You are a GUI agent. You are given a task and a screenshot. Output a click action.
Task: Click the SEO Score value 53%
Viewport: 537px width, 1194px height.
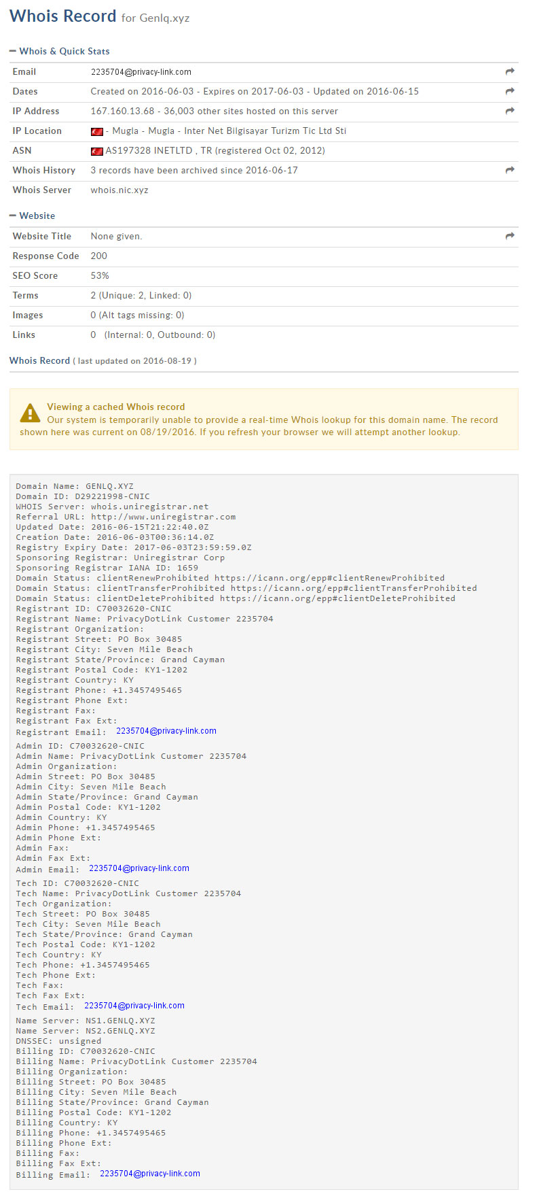point(100,275)
